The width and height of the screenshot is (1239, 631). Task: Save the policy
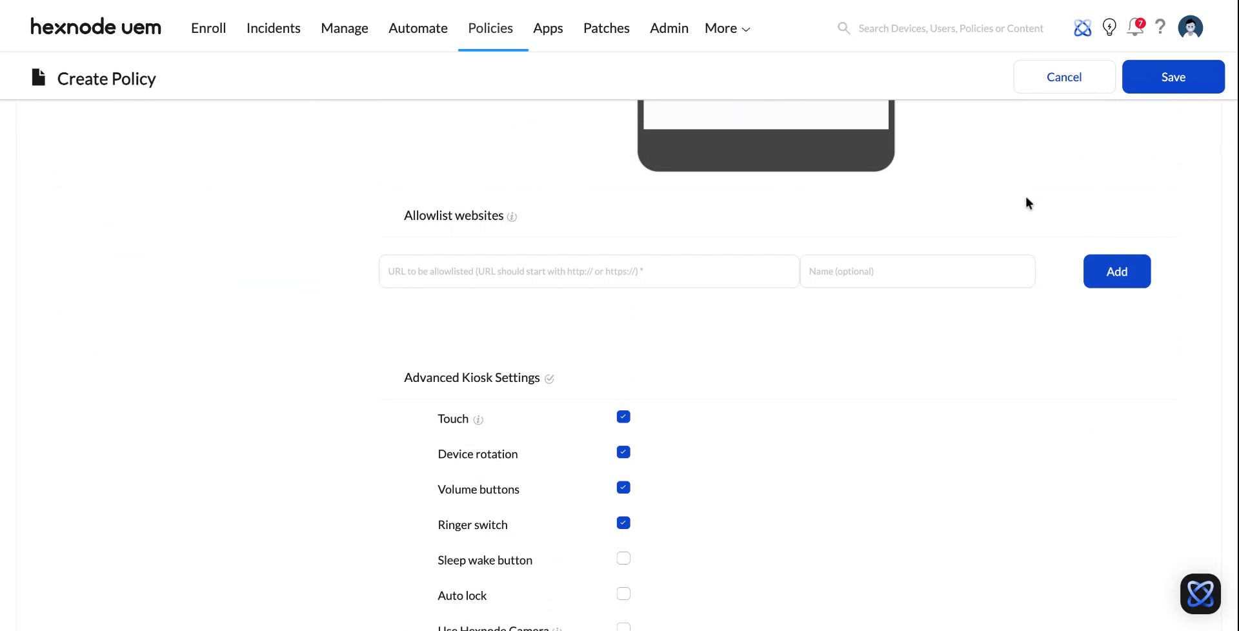pos(1173,76)
